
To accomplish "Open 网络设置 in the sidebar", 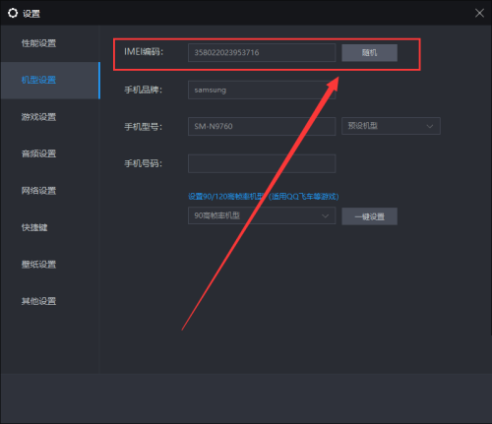I will pyautogui.click(x=38, y=191).
